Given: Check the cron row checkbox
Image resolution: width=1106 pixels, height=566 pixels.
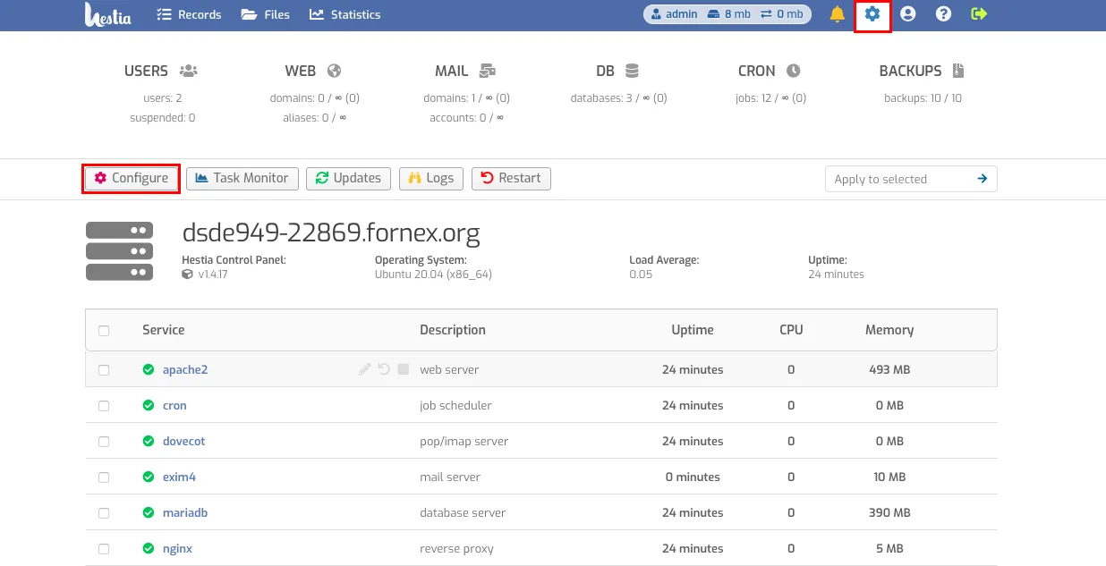Looking at the screenshot, I should 104,405.
